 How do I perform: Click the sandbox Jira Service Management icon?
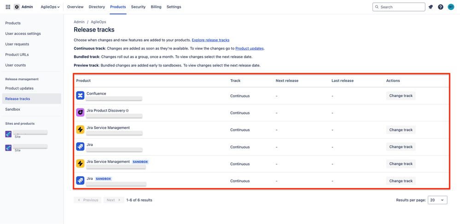coord(81,163)
